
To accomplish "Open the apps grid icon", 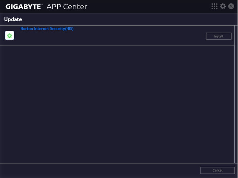I will [x=214, y=6].
